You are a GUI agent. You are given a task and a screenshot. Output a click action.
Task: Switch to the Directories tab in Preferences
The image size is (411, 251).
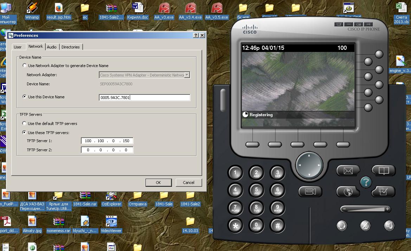(71, 47)
